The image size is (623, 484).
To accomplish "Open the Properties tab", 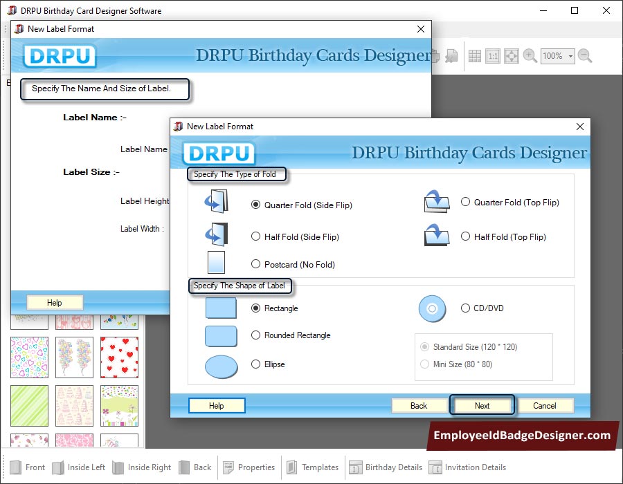I will coord(249,467).
